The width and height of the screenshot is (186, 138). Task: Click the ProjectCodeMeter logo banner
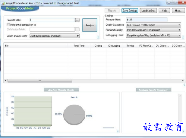click(20, 9)
